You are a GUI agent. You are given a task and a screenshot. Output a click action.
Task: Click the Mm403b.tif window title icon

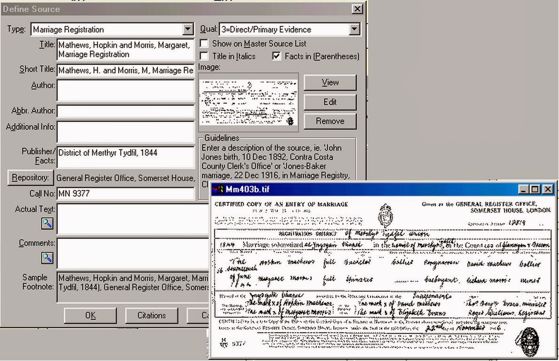point(218,189)
